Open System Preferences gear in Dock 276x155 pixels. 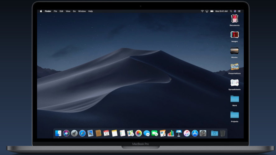click(x=203, y=133)
